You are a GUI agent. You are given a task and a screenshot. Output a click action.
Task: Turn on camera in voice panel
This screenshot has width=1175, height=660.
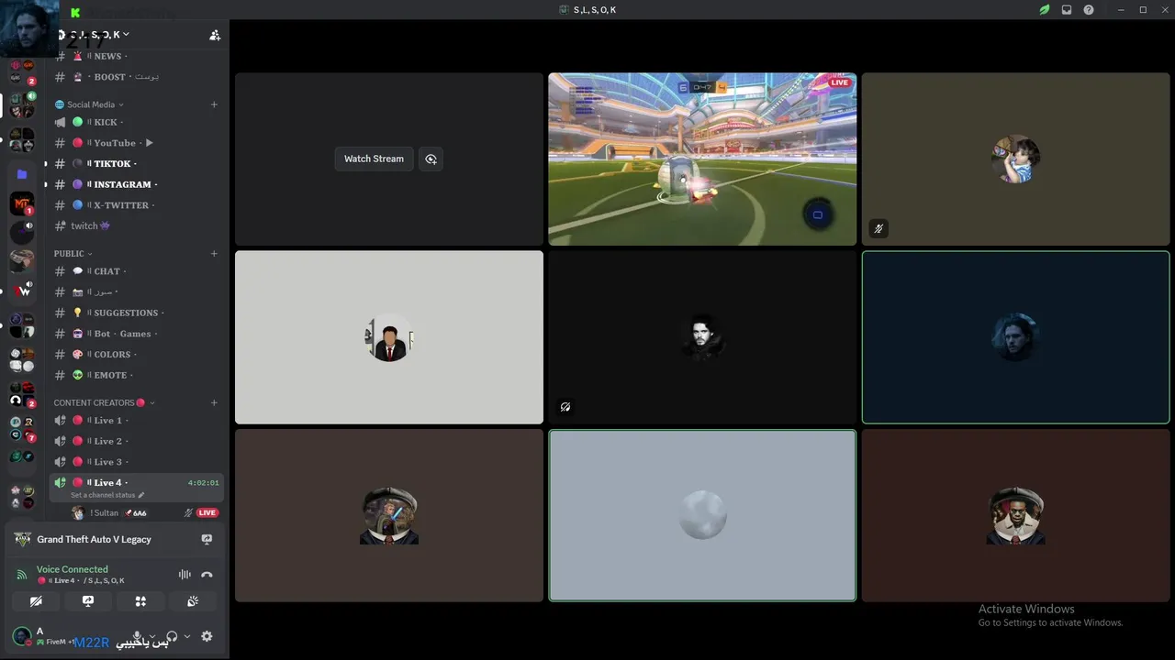point(36,601)
